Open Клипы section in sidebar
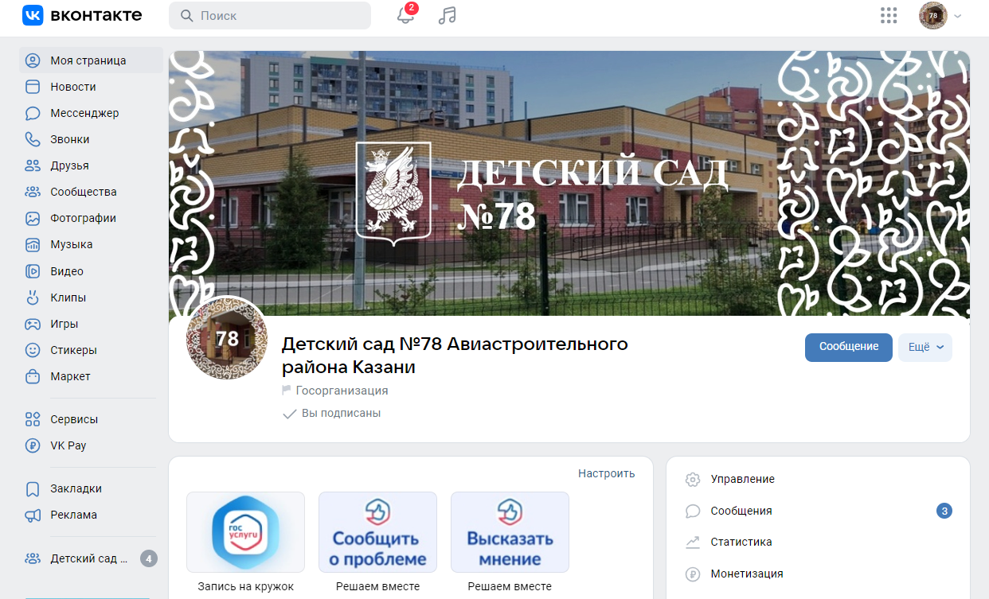Screen dimensions: 989x599 coord(68,298)
